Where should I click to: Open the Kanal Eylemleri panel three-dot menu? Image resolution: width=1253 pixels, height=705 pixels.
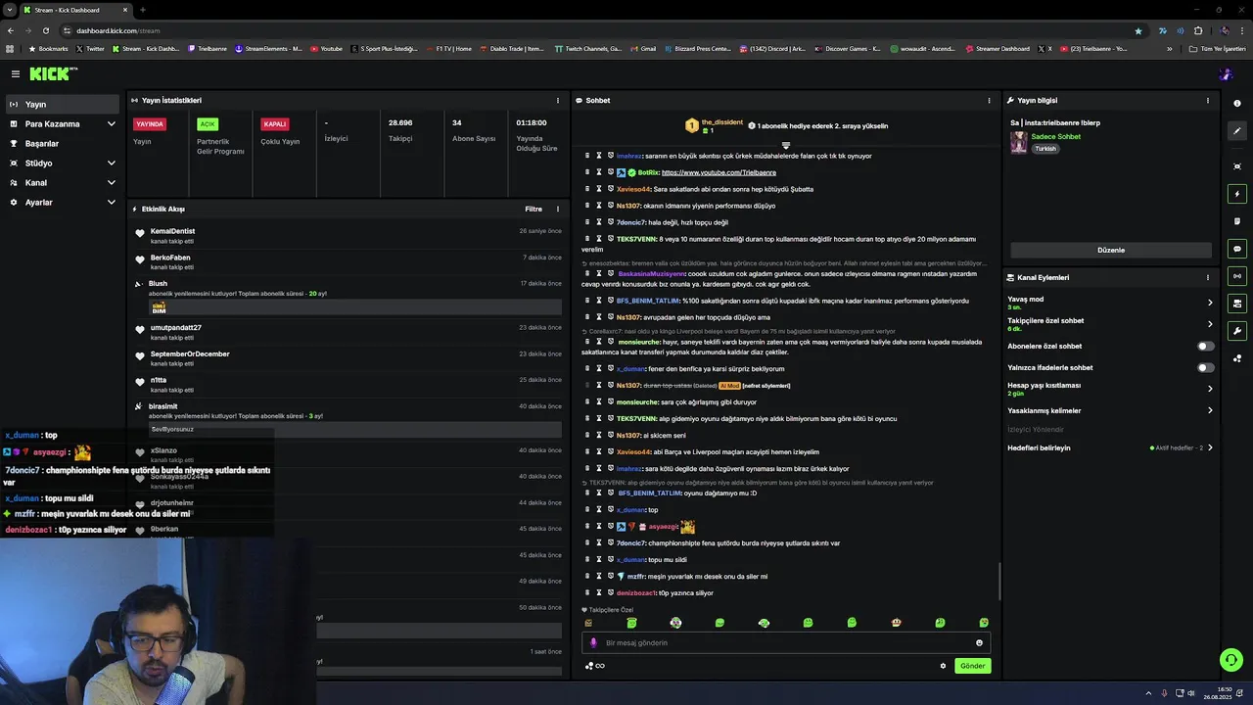click(1207, 277)
